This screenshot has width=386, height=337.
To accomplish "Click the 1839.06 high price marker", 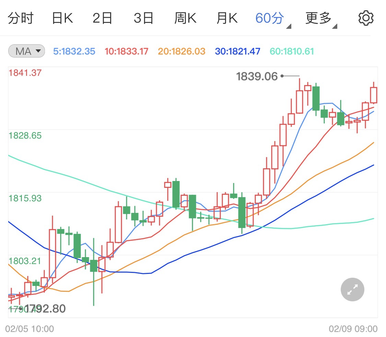I will (257, 76).
